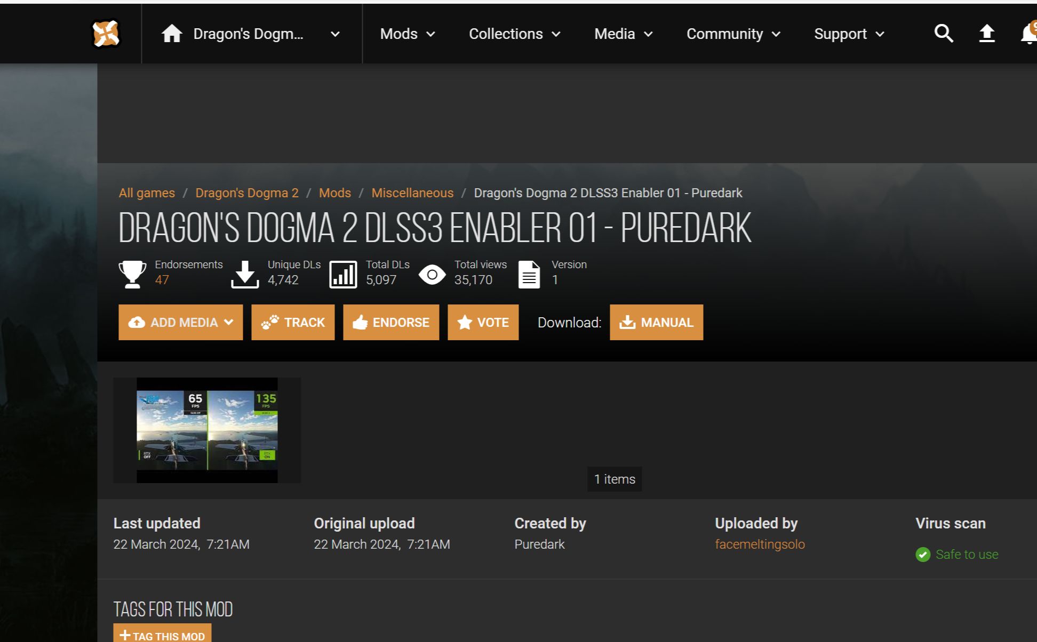The image size is (1037, 642).
Task: Click the home icon beside Dragon's Dogma
Action: [172, 34]
